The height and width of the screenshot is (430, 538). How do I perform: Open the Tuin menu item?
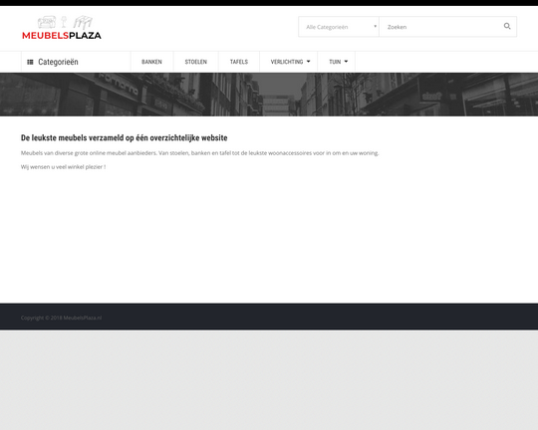pyautogui.click(x=335, y=62)
